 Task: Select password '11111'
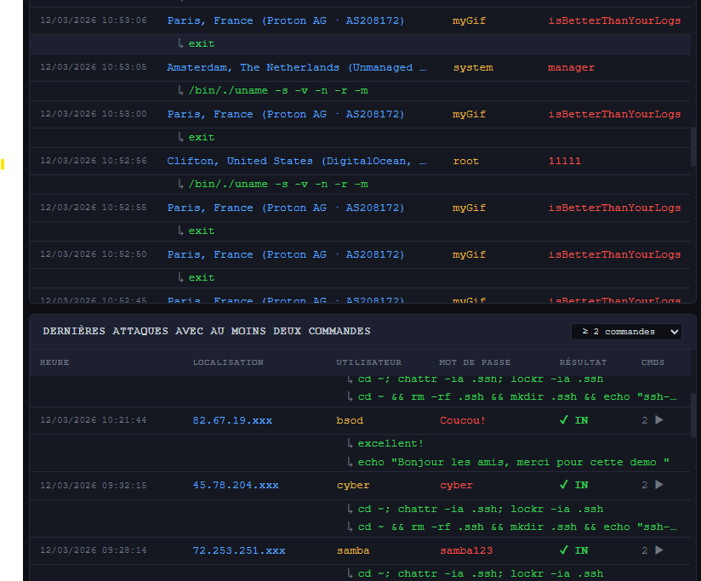565,161
